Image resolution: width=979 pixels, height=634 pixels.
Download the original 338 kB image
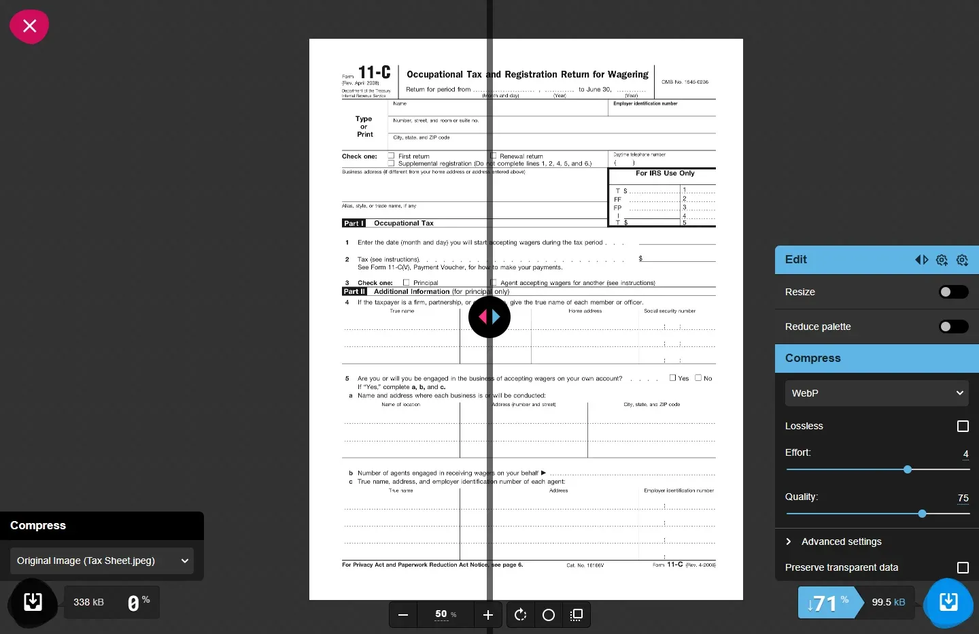[33, 602]
